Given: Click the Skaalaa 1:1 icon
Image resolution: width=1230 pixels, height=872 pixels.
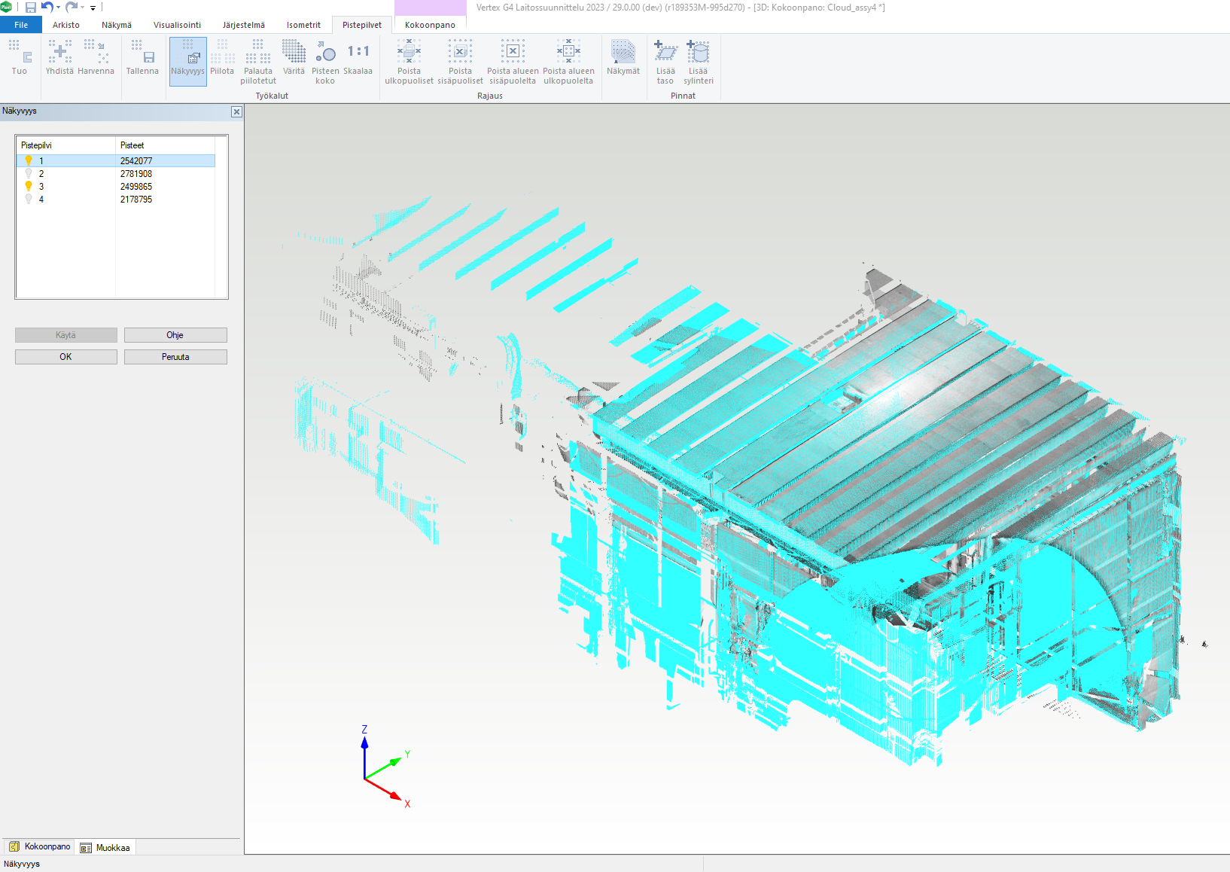Looking at the screenshot, I should click(x=358, y=53).
